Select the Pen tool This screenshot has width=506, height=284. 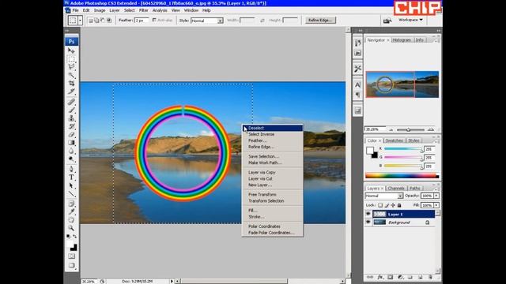point(71,169)
